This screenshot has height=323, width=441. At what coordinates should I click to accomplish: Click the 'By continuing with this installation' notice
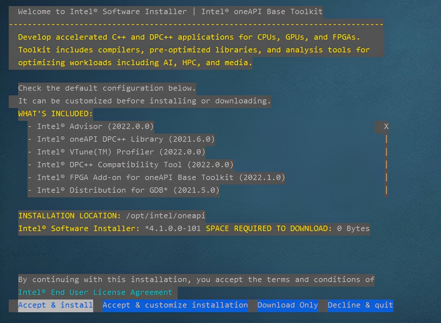point(196,279)
